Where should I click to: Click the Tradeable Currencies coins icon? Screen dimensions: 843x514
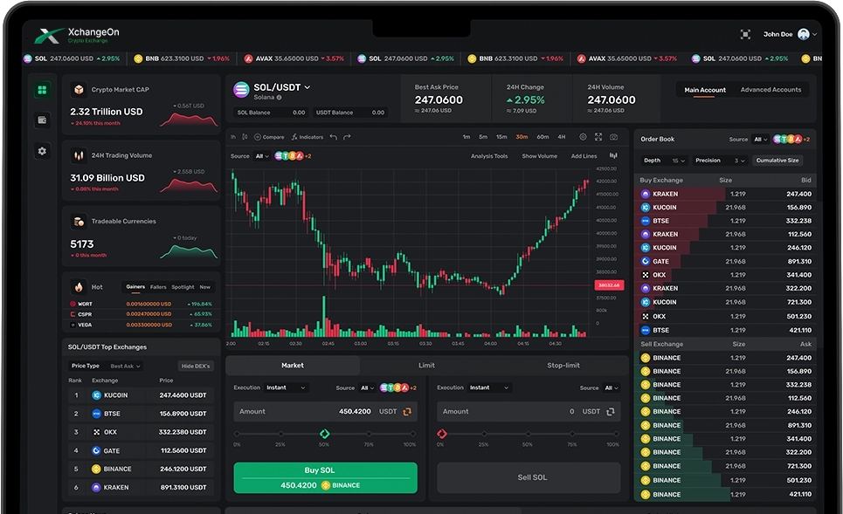pos(79,222)
